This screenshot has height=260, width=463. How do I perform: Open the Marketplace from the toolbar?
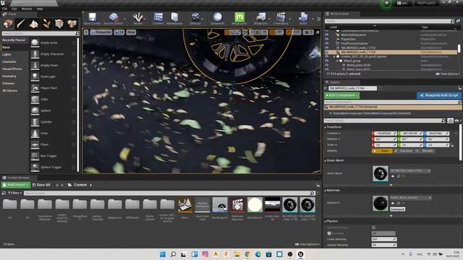coord(174,19)
